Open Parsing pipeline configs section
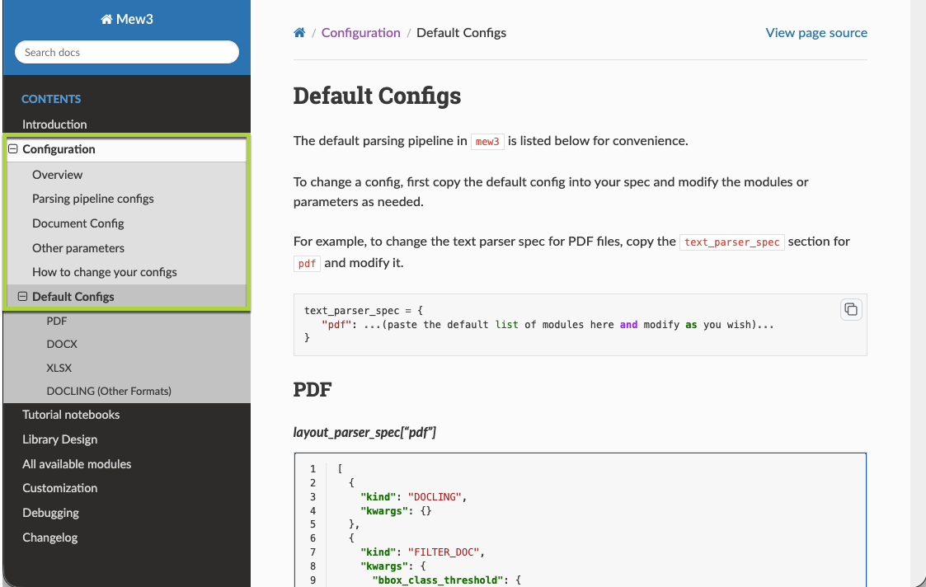 pyautogui.click(x=93, y=199)
